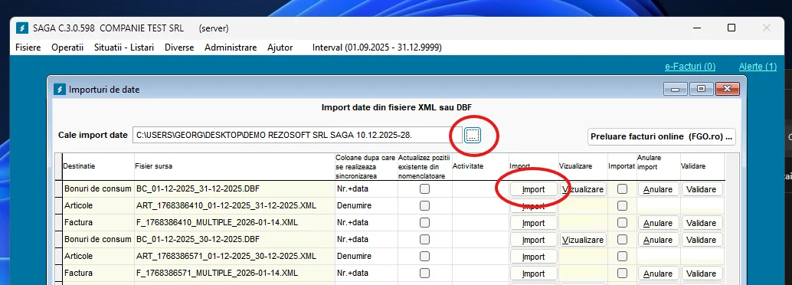Viewport: 792px width, 285px height.
Task: Click Validare for F_1768386571_MULTIPLE invoice row
Action: [702, 274]
